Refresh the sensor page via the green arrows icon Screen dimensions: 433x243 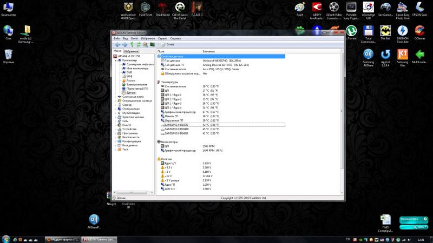click(x=139, y=44)
